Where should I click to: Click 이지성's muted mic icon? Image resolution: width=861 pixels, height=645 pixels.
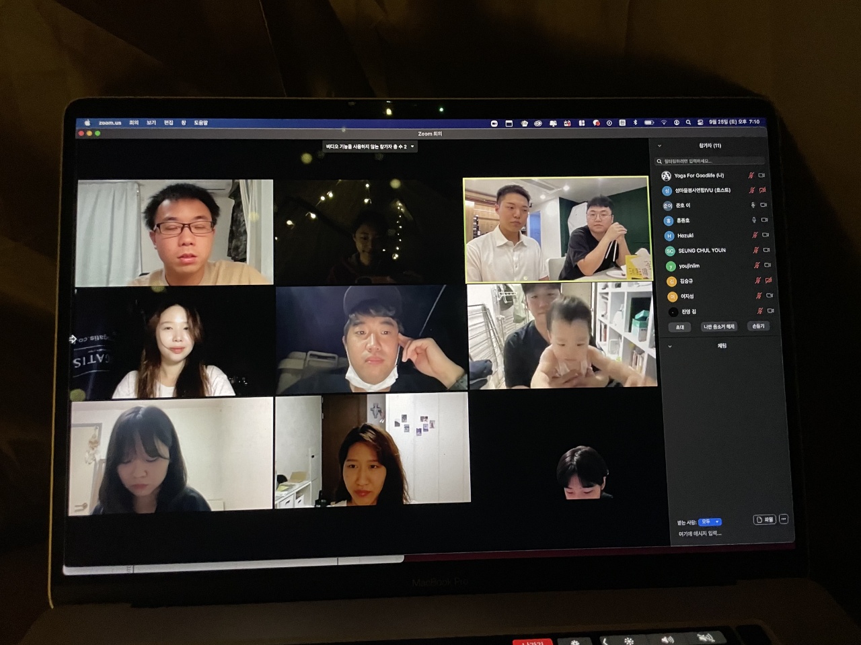pos(759,296)
